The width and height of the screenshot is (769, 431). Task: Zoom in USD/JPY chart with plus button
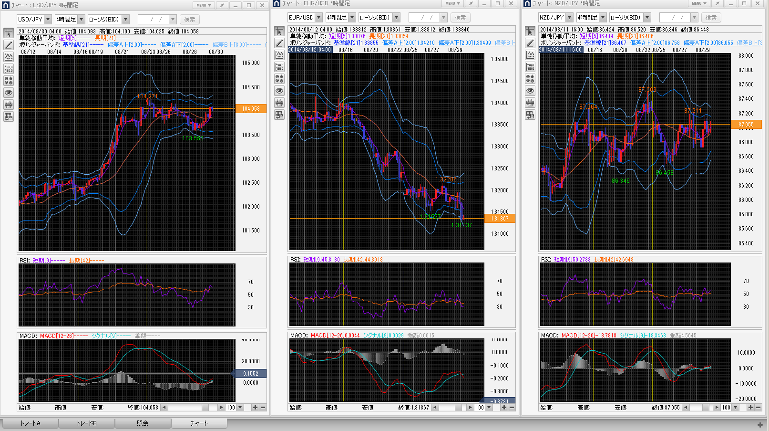(x=255, y=408)
